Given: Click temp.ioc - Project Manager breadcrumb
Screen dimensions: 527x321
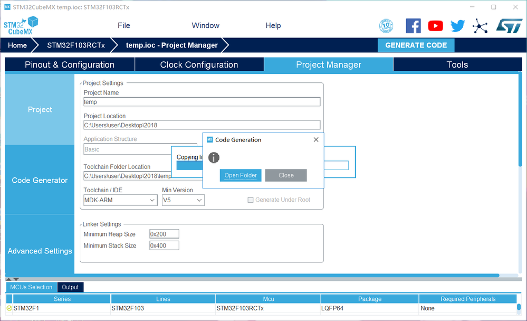Looking at the screenshot, I should point(172,45).
